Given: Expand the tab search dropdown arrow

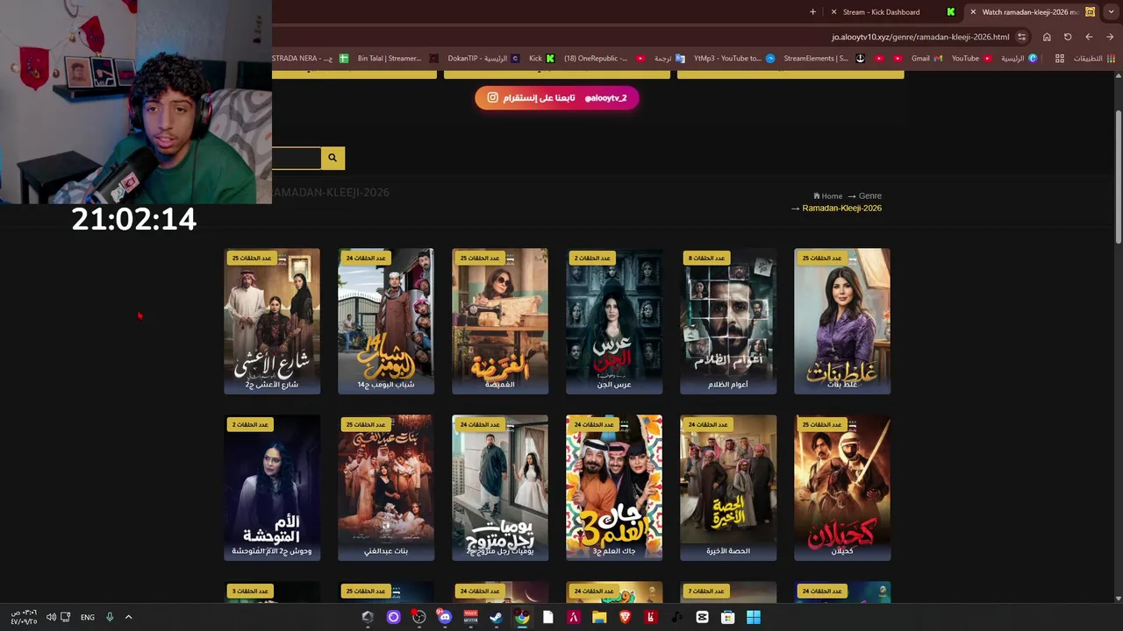Looking at the screenshot, I should (1111, 12).
